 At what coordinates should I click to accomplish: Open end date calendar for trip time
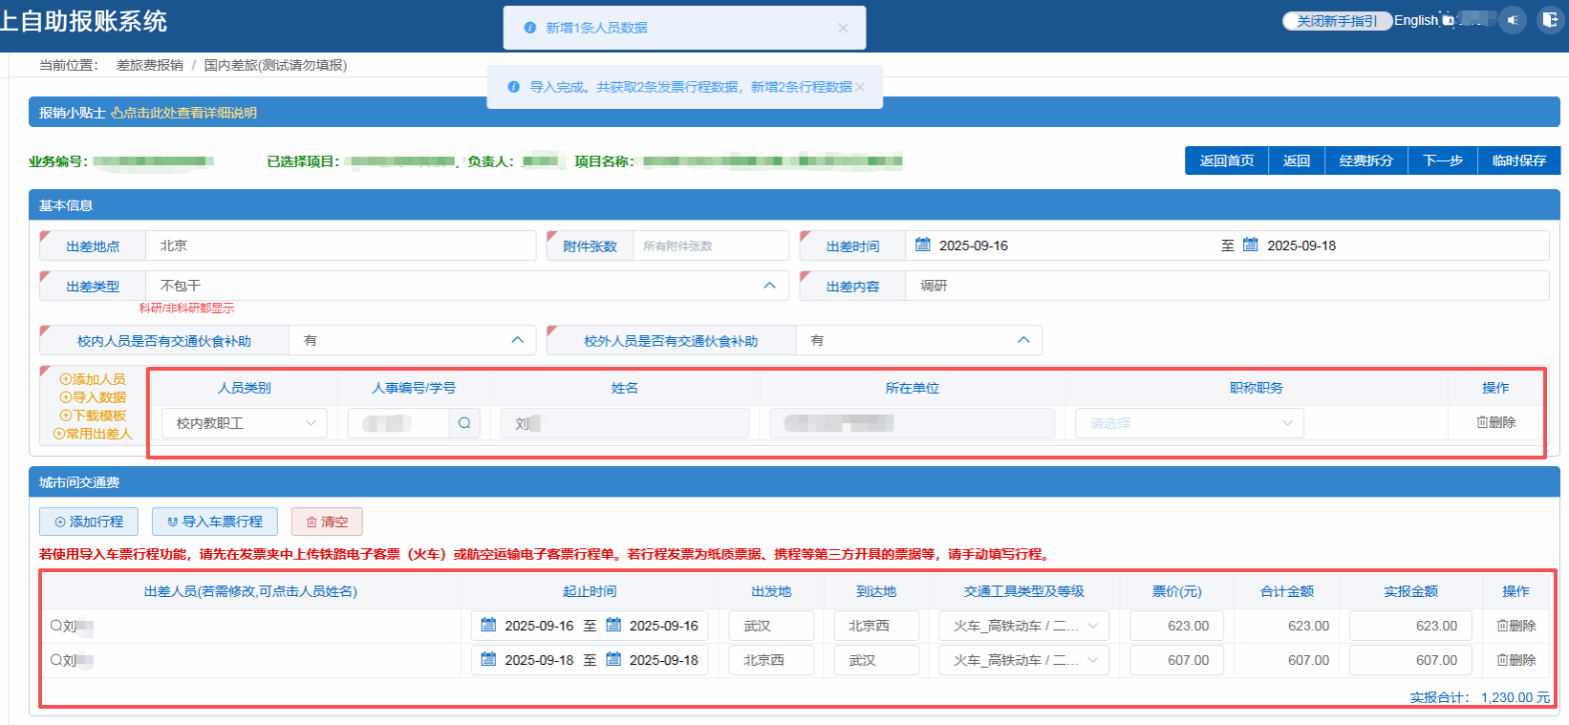pyautogui.click(x=1251, y=245)
